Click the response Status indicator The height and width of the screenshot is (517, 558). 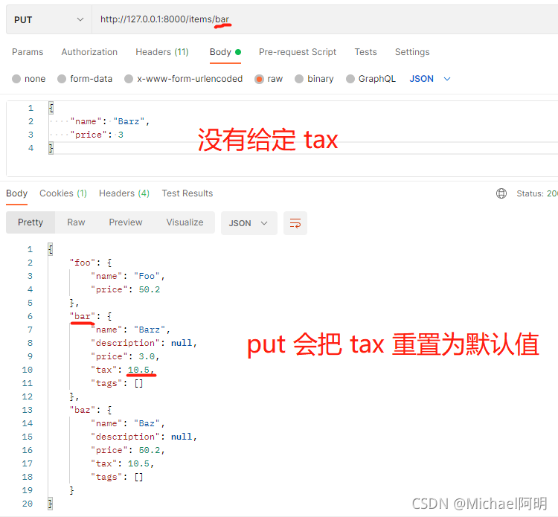click(x=537, y=193)
